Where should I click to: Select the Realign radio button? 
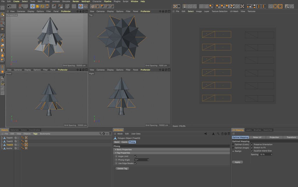click(x=233, y=151)
